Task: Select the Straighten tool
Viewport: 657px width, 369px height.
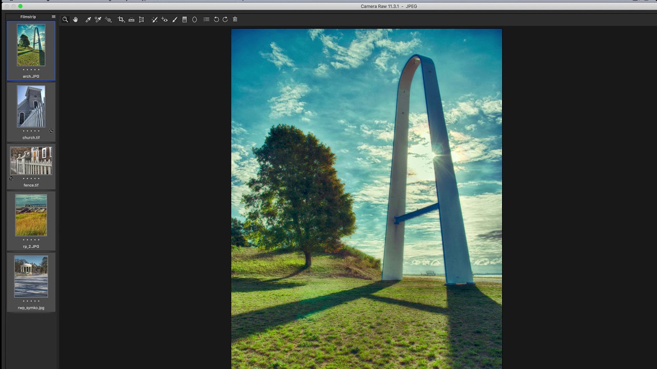Action: (x=131, y=19)
